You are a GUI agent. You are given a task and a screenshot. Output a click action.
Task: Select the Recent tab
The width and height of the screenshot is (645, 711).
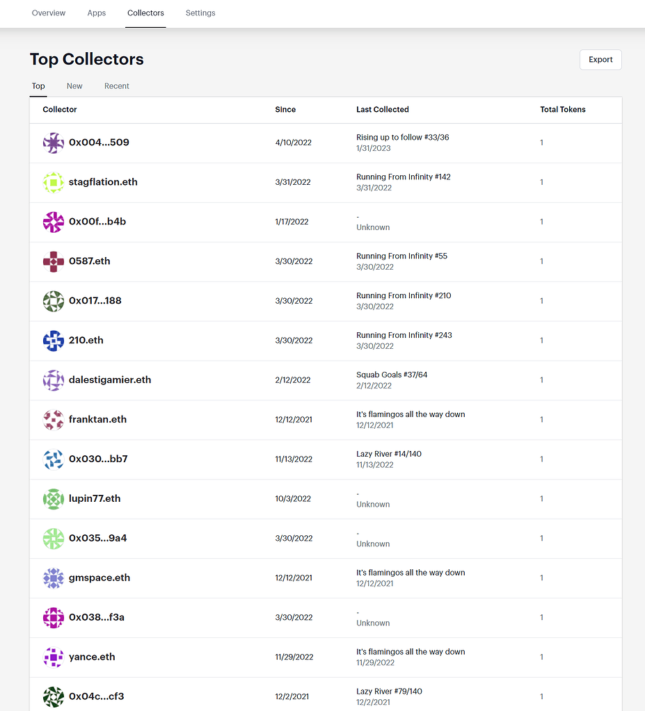(116, 85)
